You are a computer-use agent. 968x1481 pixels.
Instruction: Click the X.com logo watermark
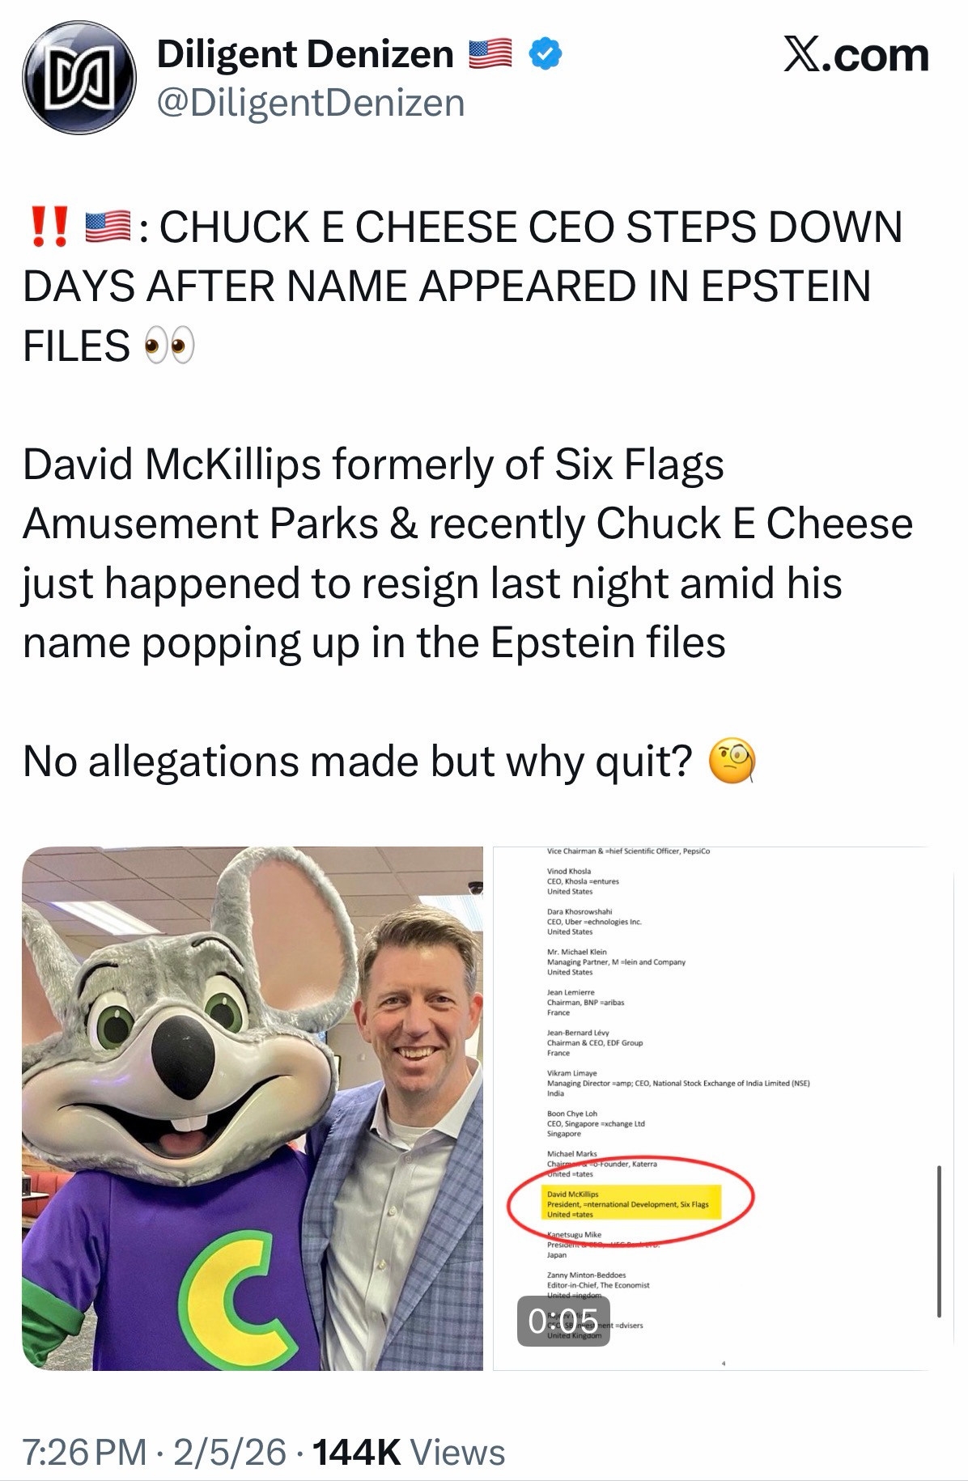(856, 55)
